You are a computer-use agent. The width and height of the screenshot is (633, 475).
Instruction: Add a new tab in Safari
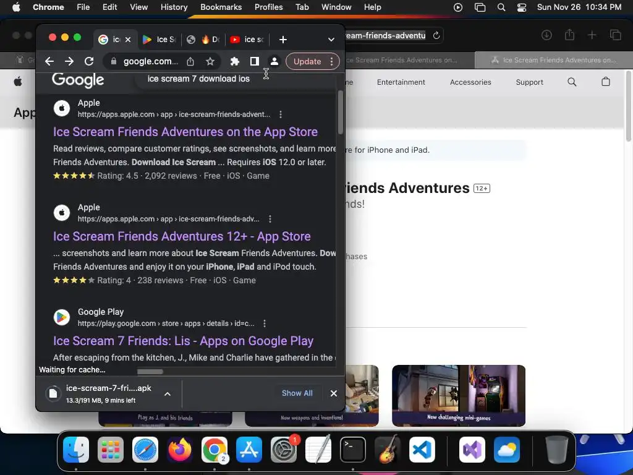592,35
